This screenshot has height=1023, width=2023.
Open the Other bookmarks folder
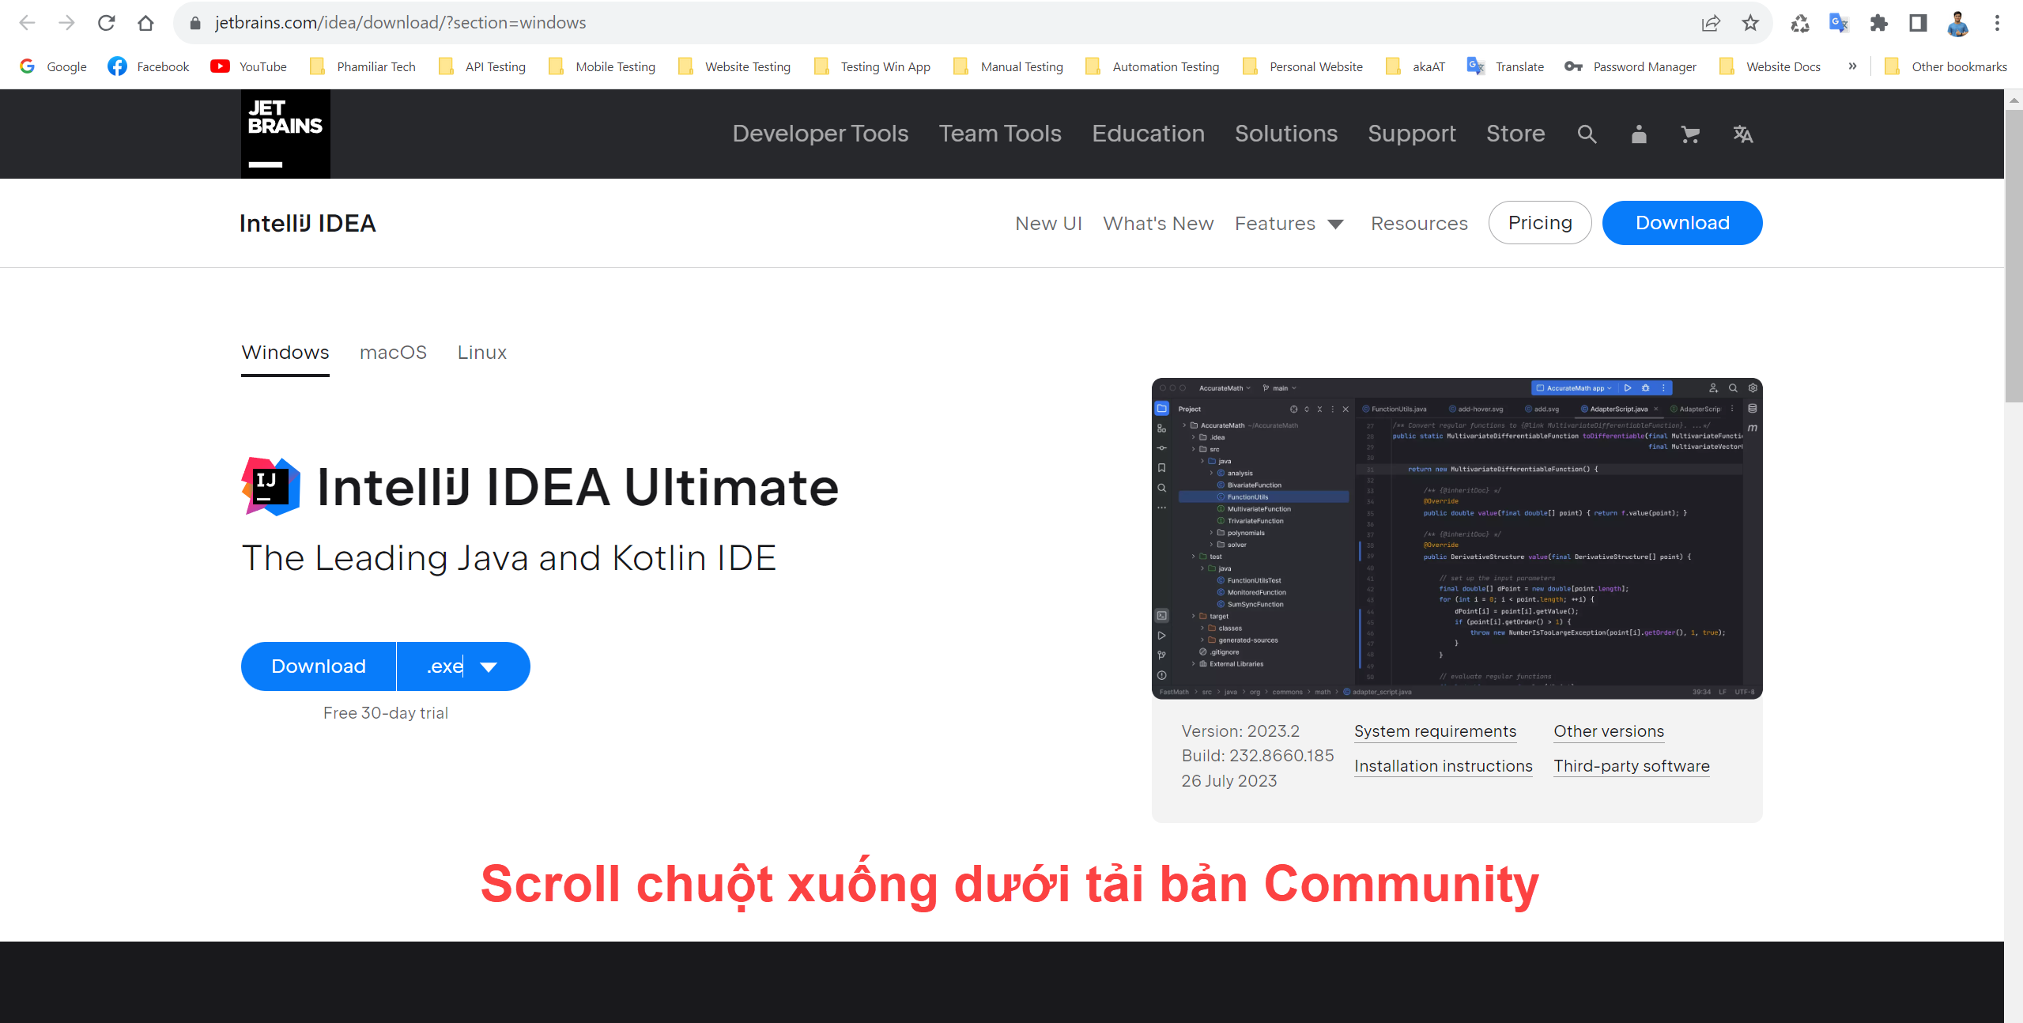[x=1946, y=66]
